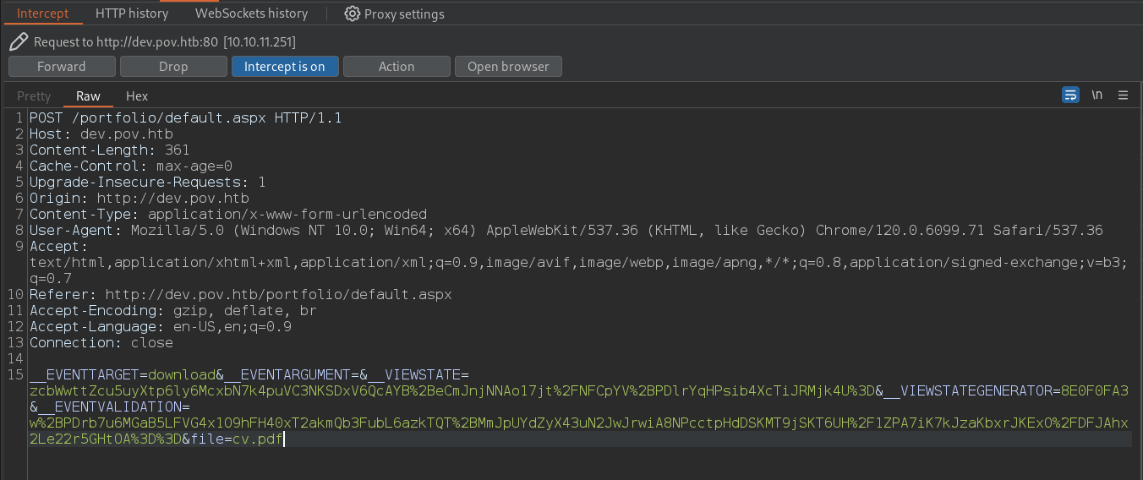Screen dimensions: 1143x480
Task: Click the POST /portfolio/default.aspx request line
Action: pyautogui.click(x=186, y=118)
